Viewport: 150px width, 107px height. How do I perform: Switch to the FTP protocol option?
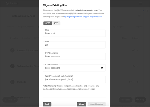point(56,23)
